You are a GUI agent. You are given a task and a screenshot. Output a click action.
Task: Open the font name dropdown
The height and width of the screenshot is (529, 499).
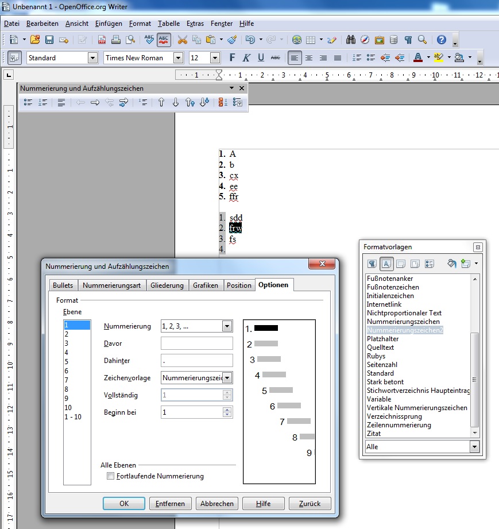tap(178, 57)
